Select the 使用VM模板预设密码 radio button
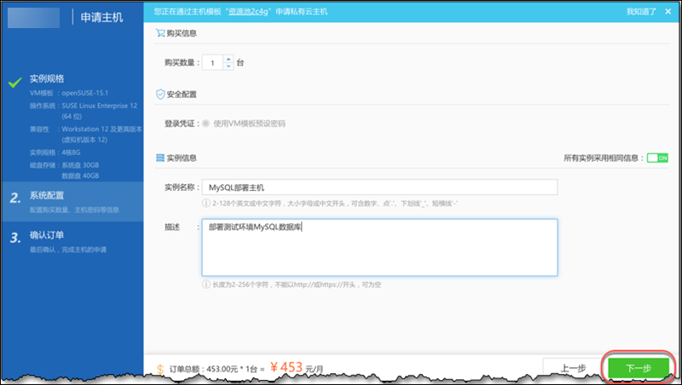This screenshot has width=682, height=385. 205,124
